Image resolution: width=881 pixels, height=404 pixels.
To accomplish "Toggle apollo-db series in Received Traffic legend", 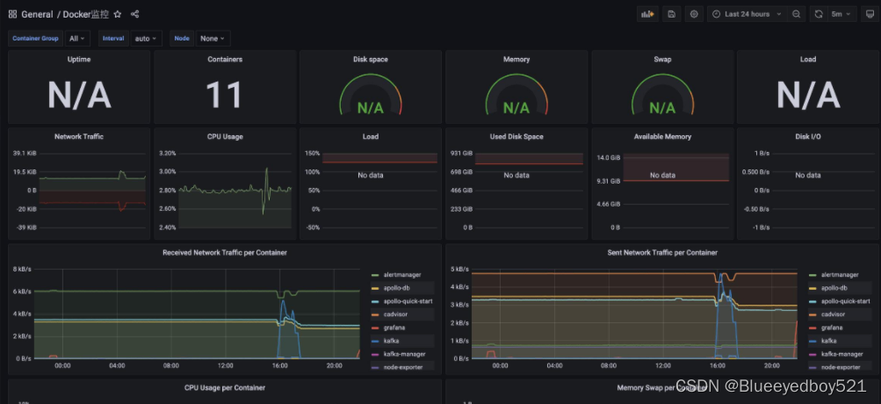I will 399,288.
